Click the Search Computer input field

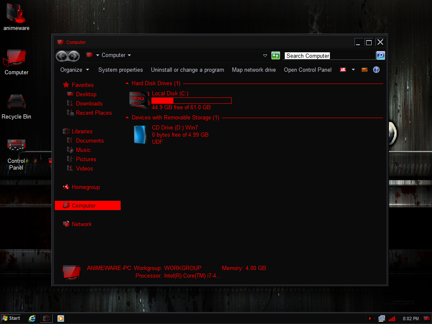pos(330,56)
